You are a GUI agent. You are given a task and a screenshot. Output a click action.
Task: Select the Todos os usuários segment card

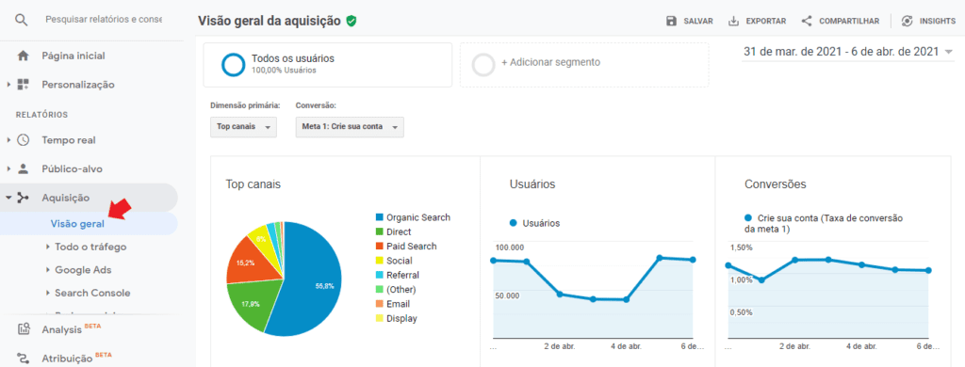click(x=327, y=65)
